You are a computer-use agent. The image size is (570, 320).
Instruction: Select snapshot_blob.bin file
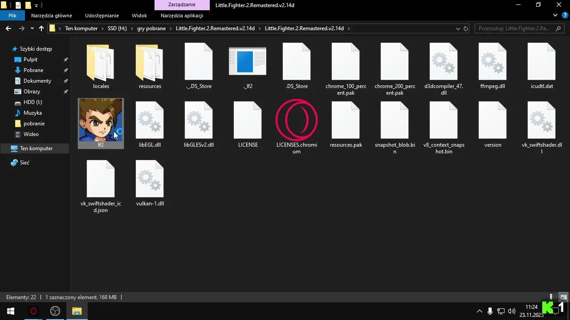395,128
